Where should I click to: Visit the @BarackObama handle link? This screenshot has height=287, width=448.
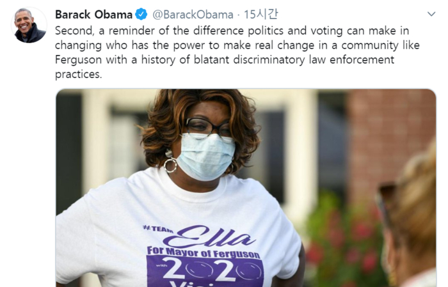click(x=193, y=15)
